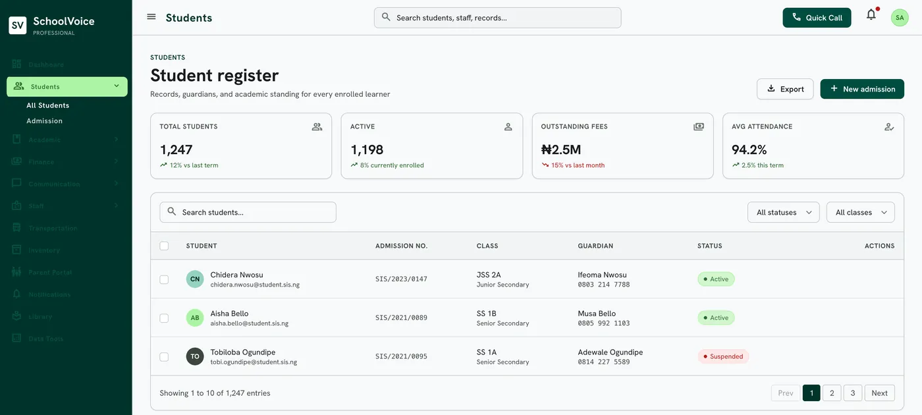Viewport: 922px width, 415px height.
Task: Click admission number SIS/2021/0095
Action: coord(401,356)
